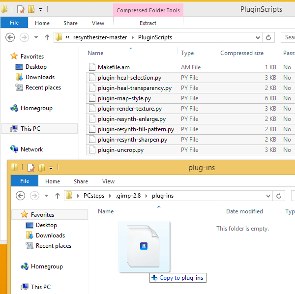The width and height of the screenshot is (295, 294).
Task: Expand chevron after PCsteps in address bar
Action: [110, 196]
